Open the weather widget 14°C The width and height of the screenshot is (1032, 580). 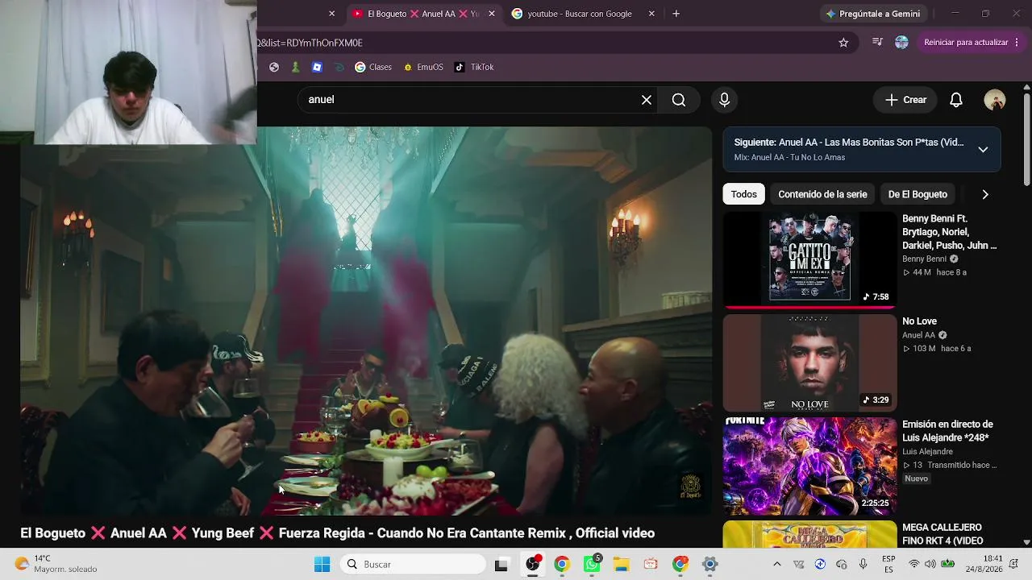56,564
